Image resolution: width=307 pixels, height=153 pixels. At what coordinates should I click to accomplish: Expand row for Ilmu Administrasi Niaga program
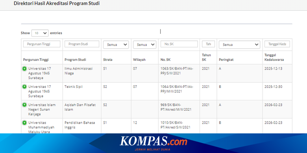point(24,69)
